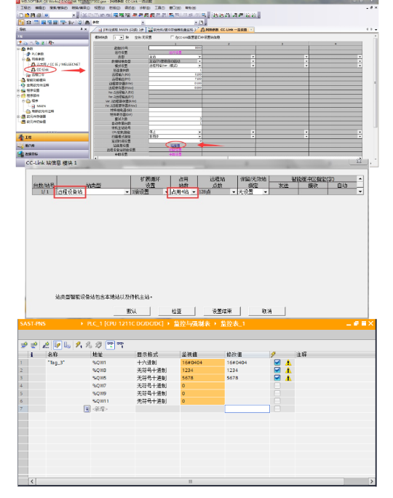Select the CC-Link tree node in navigation
The image size is (393, 498).
click(x=40, y=69)
